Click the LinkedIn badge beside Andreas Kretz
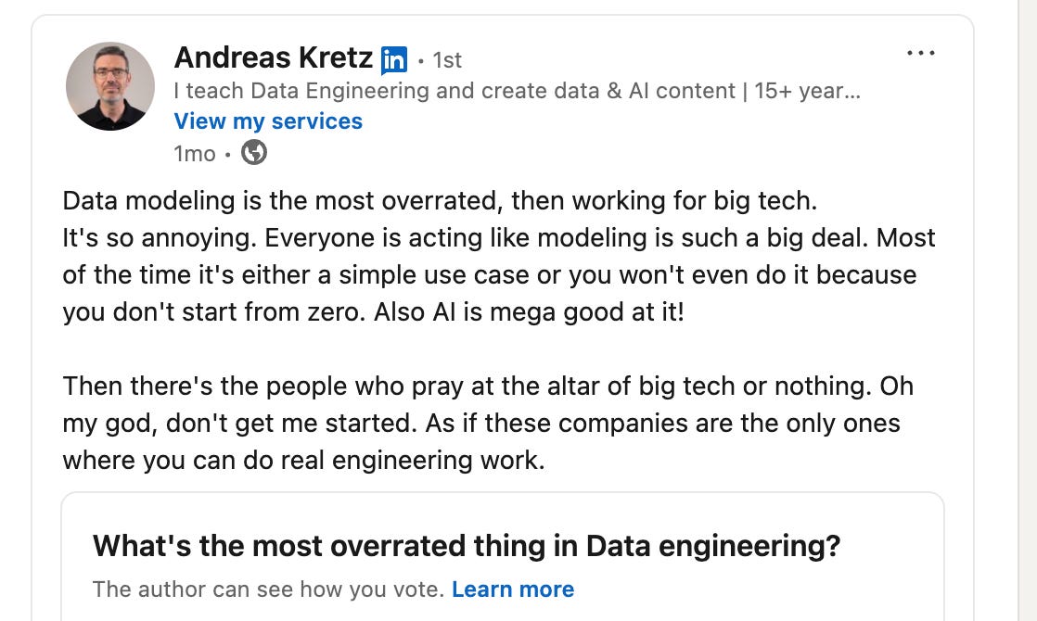Viewport: 1037px width, 621px height. click(x=394, y=60)
